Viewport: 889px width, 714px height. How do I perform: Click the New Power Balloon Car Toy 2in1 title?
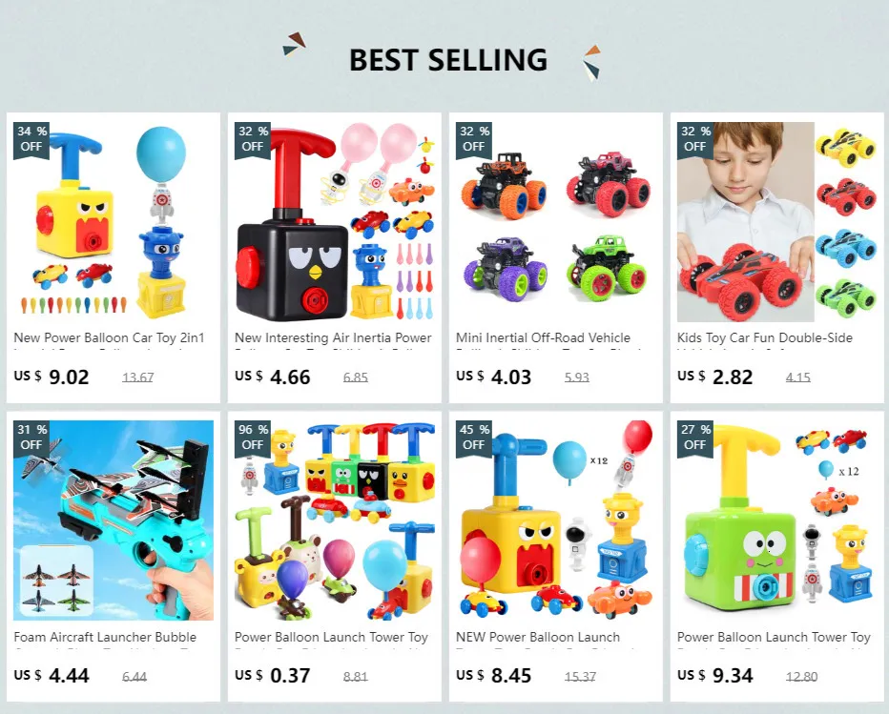coord(109,337)
